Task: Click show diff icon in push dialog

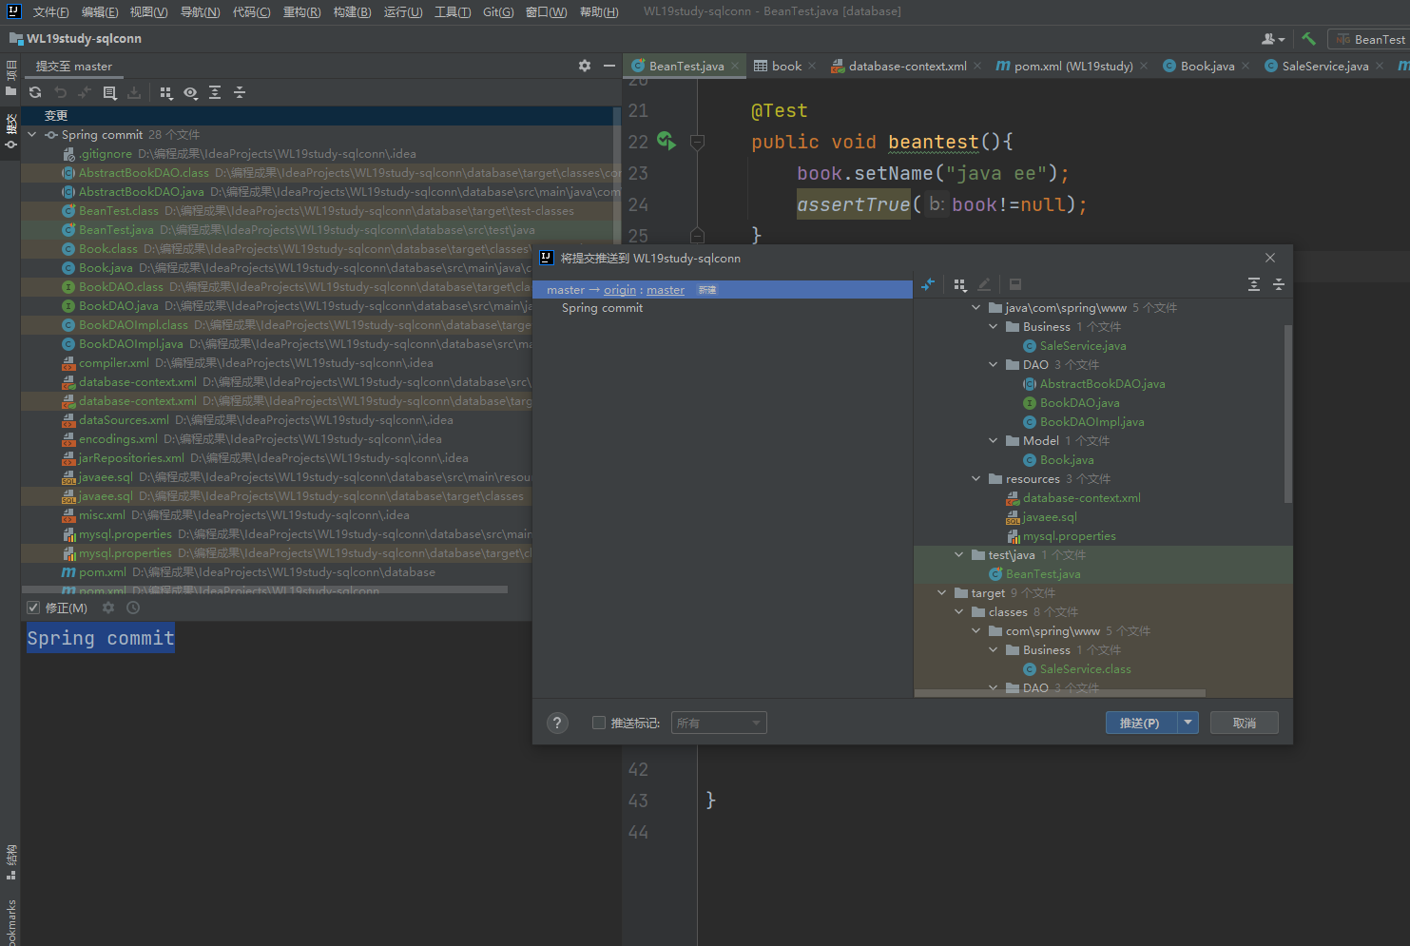Action: 928,284
